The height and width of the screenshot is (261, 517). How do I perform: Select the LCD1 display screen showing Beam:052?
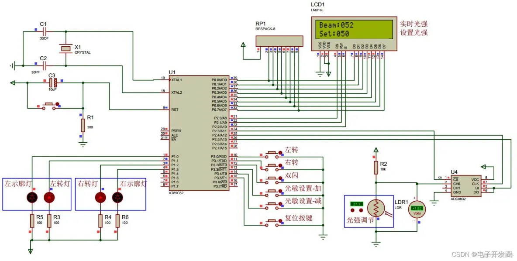coord(354,29)
